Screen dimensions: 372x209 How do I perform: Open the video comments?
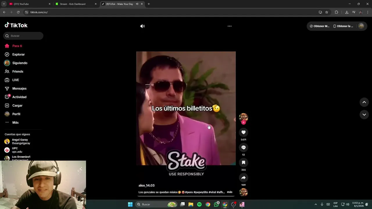[244, 147]
